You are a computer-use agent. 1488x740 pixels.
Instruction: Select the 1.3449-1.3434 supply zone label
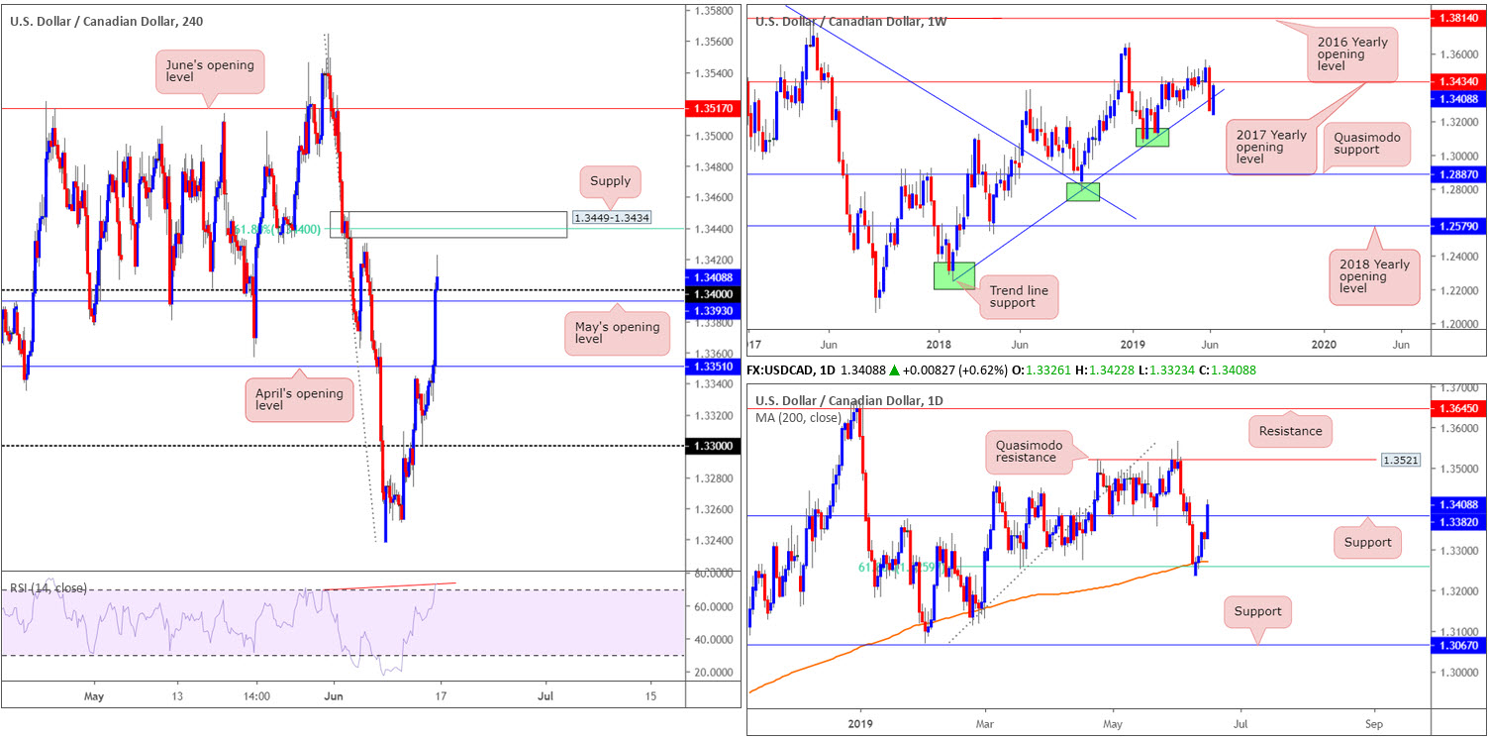pos(611,218)
